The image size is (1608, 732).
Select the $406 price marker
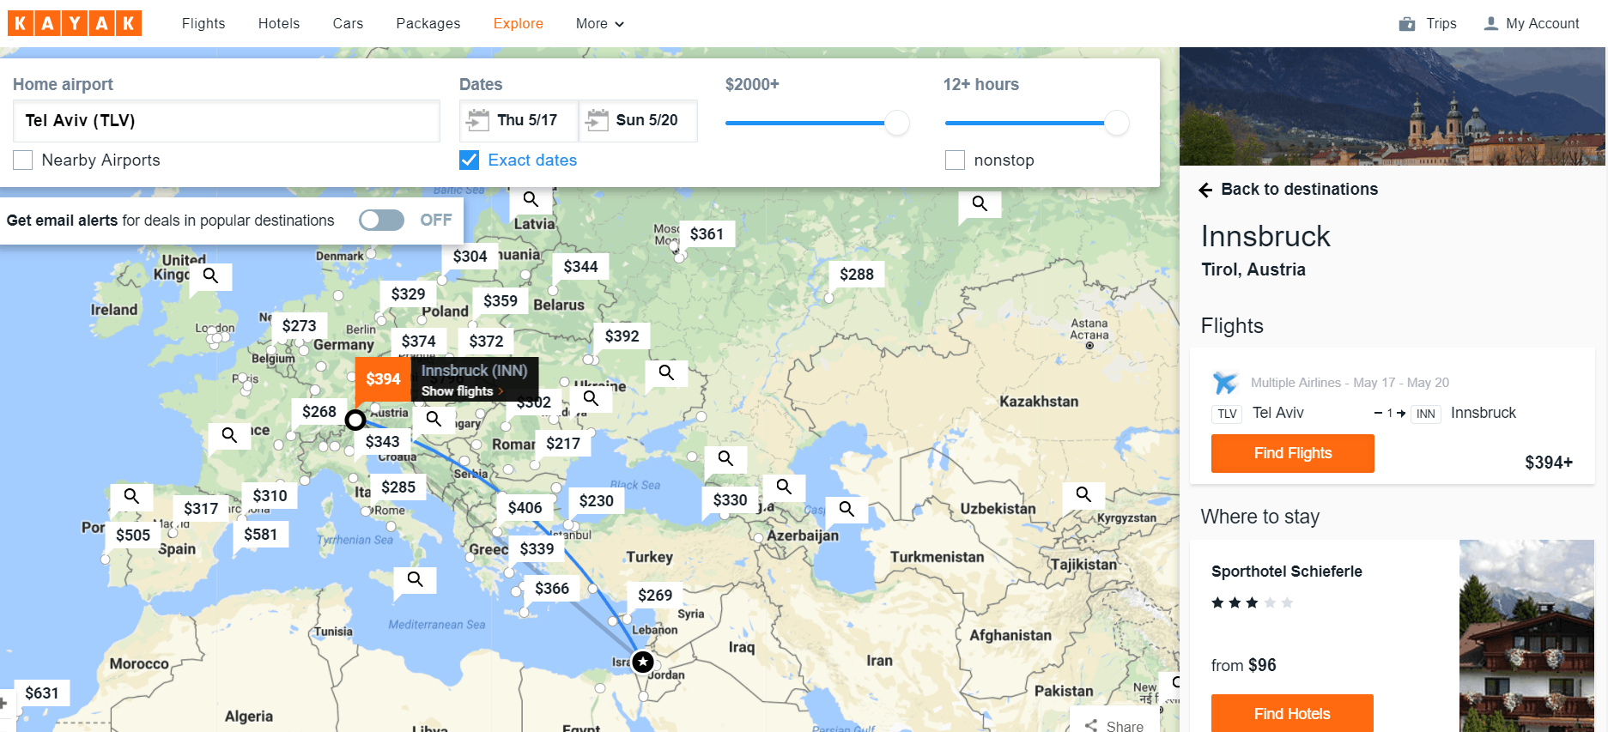coord(525,508)
